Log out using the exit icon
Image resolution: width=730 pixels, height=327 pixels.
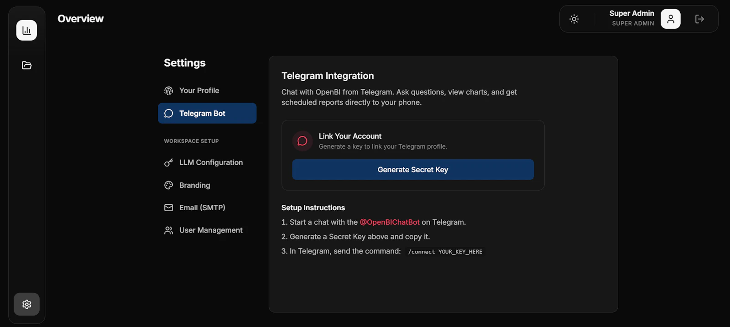tap(699, 19)
